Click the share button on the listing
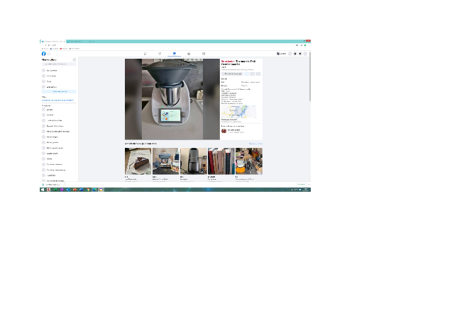 tap(252, 74)
